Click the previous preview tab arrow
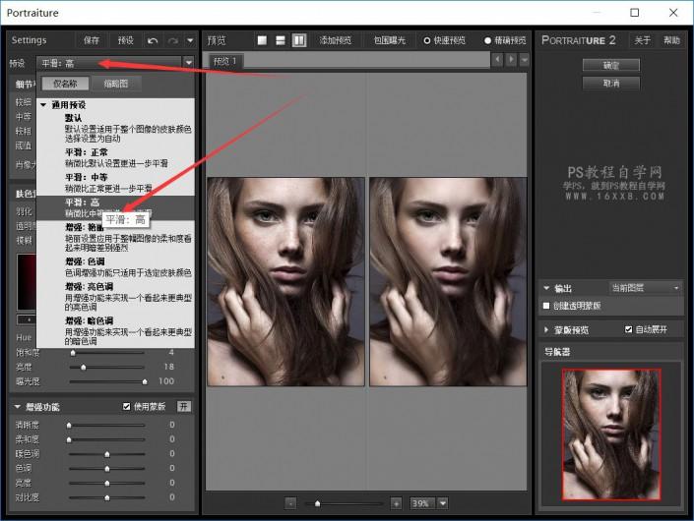Image resolution: width=694 pixels, height=521 pixels. 497,60
